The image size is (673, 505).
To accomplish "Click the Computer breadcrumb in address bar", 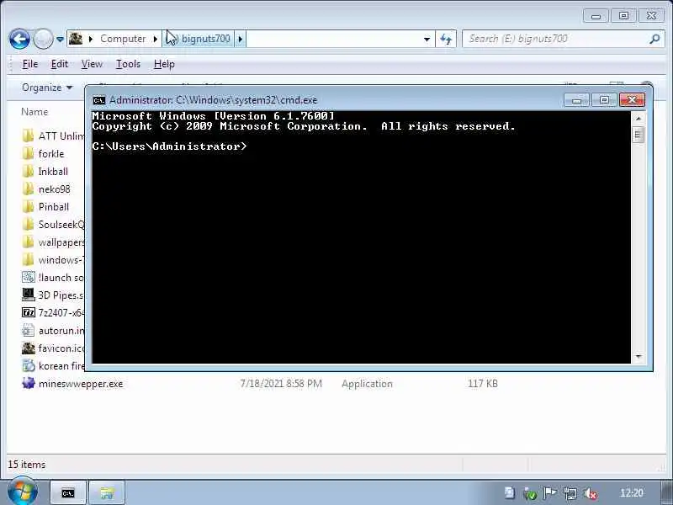I will [x=123, y=39].
